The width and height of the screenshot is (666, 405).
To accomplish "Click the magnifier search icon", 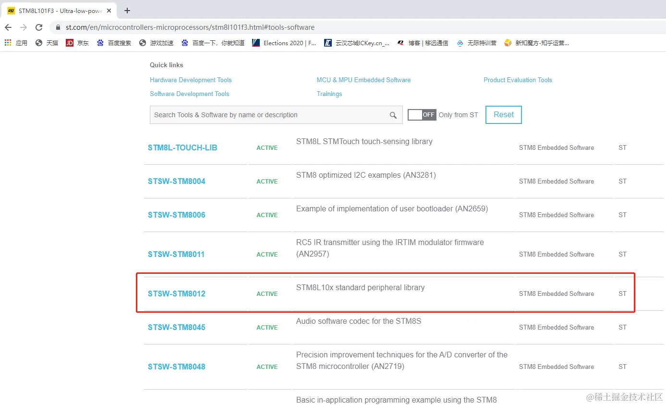I will coord(393,115).
